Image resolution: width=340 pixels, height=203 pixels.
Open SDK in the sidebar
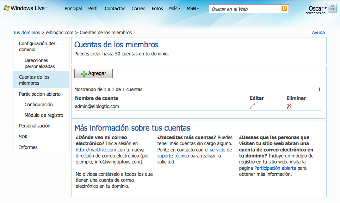(x=23, y=137)
